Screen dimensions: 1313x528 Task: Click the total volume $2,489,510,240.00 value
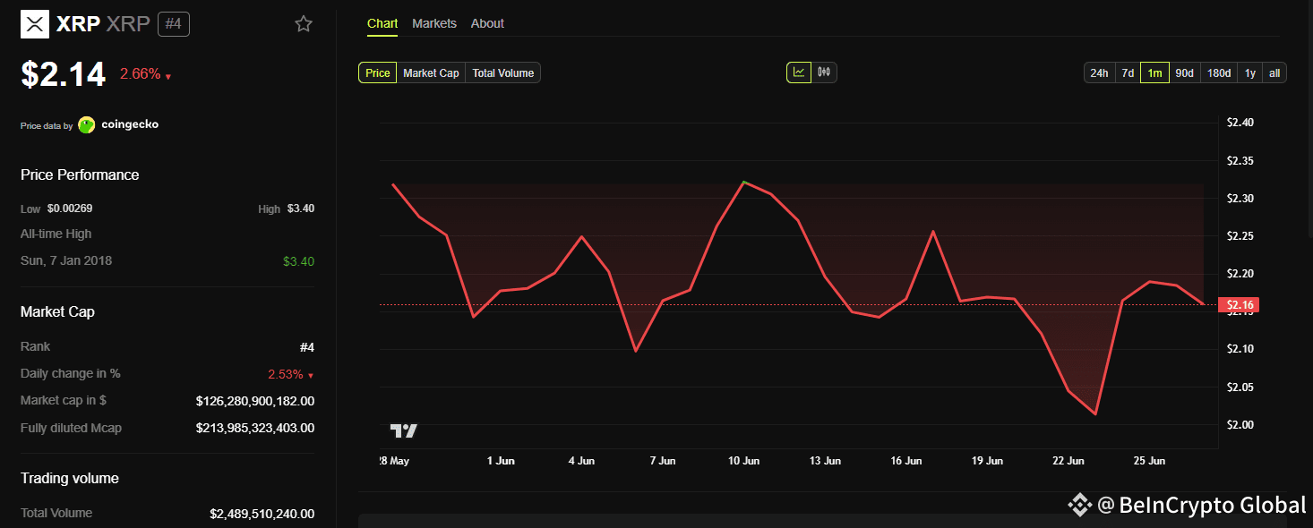pyautogui.click(x=262, y=514)
